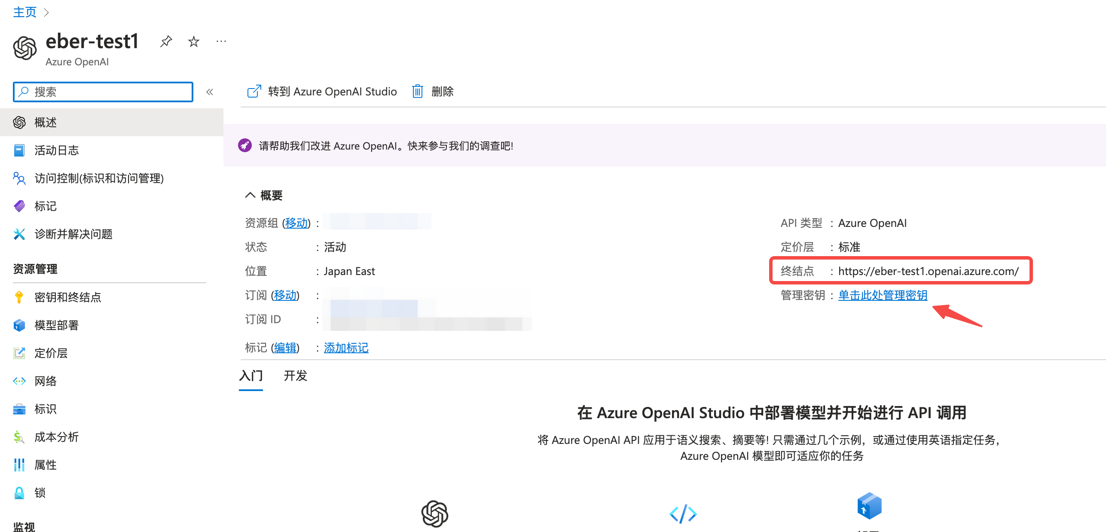The image size is (1106, 532).
Task: Click the 添加标记 link
Action: [x=346, y=348]
